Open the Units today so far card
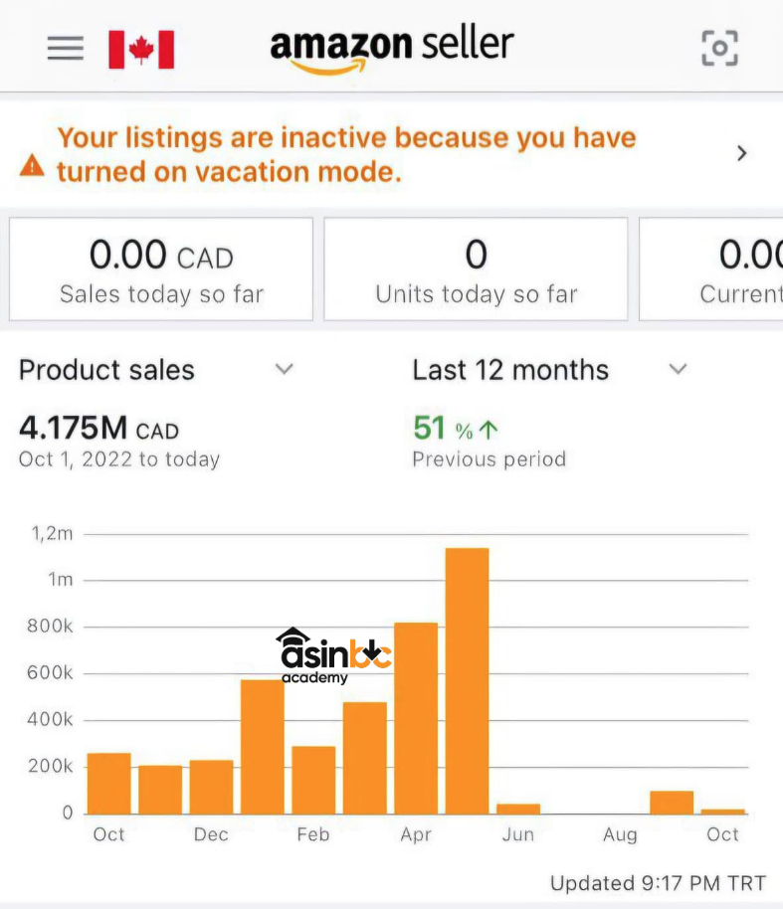783x909 pixels. (476, 270)
